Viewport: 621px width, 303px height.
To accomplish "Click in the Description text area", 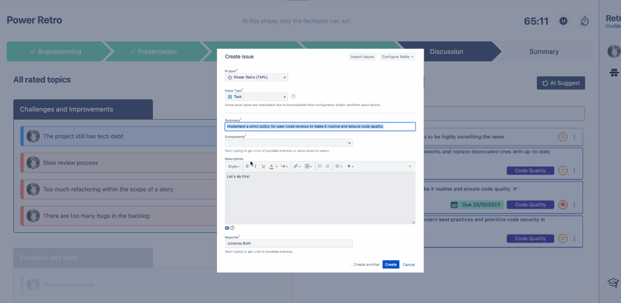I will tap(320, 198).
